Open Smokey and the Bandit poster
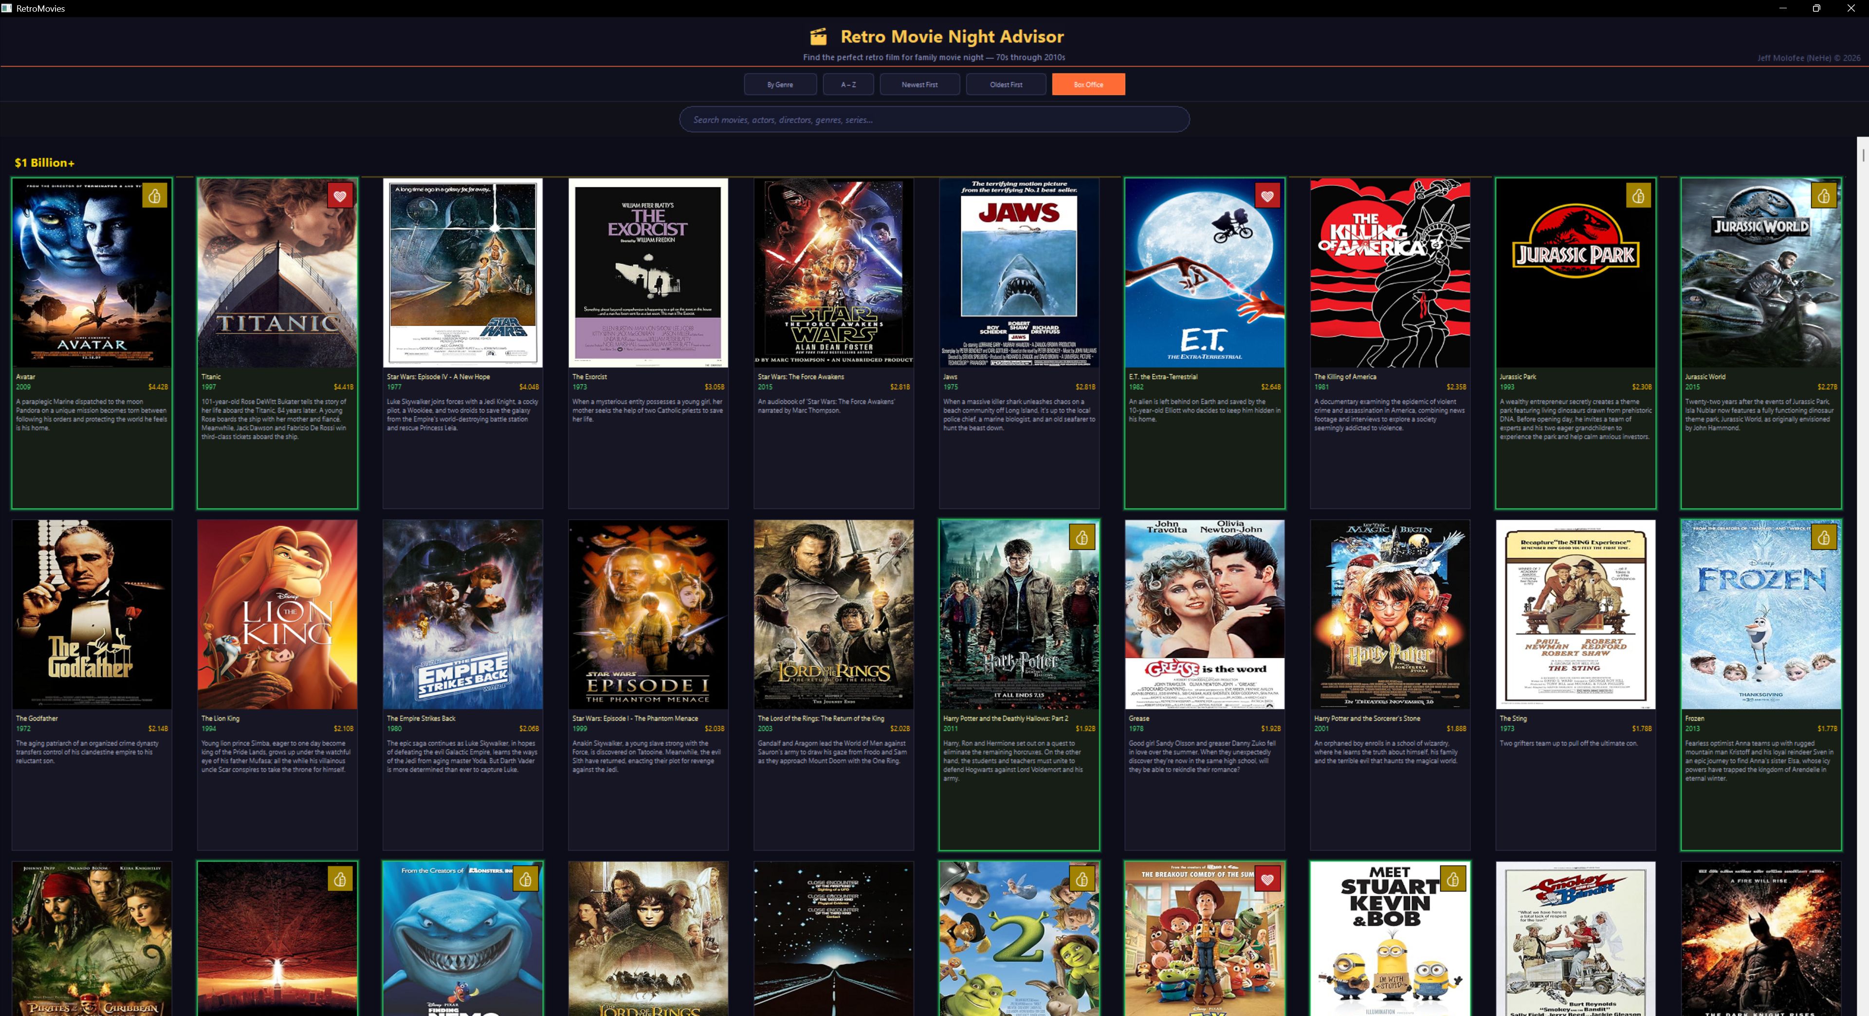This screenshot has height=1016, width=1869. pos(1575,939)
